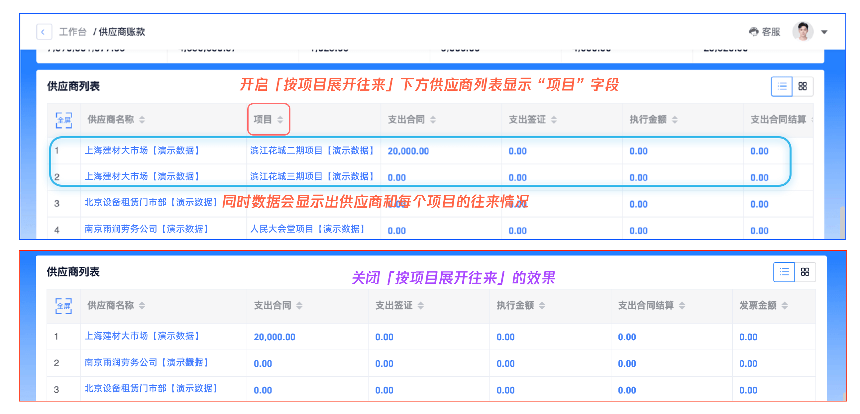Open 客服 customer service headset icon
This screenshot has height=414, width=860.
(754, 32)
